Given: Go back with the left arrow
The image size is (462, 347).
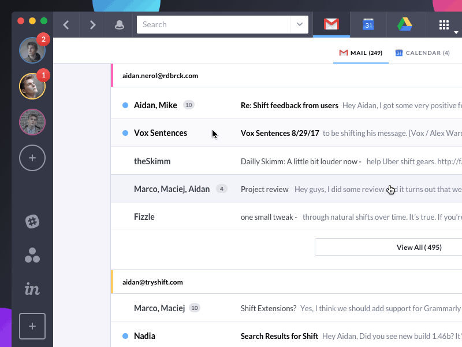Looking at the screenshot, I should [x=66, y=25].
